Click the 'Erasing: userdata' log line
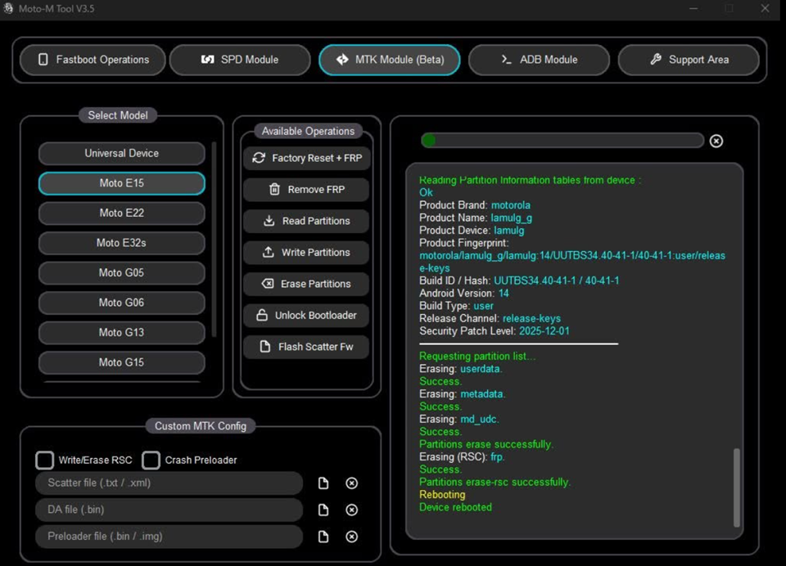This screenshot has width=786, height=566. [461, 369]
